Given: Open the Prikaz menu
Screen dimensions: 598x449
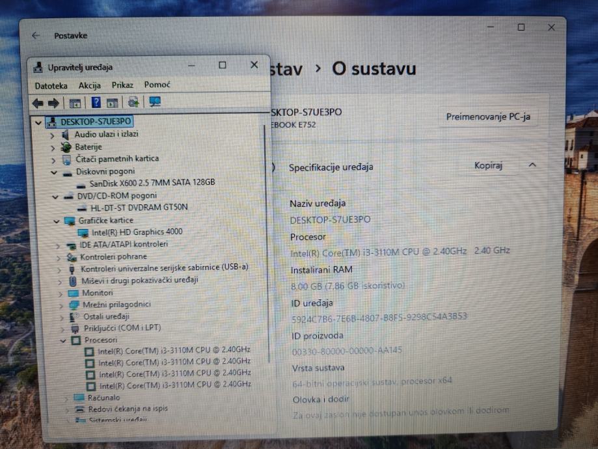Looking at the screenshot, I should tap(122, 85).
